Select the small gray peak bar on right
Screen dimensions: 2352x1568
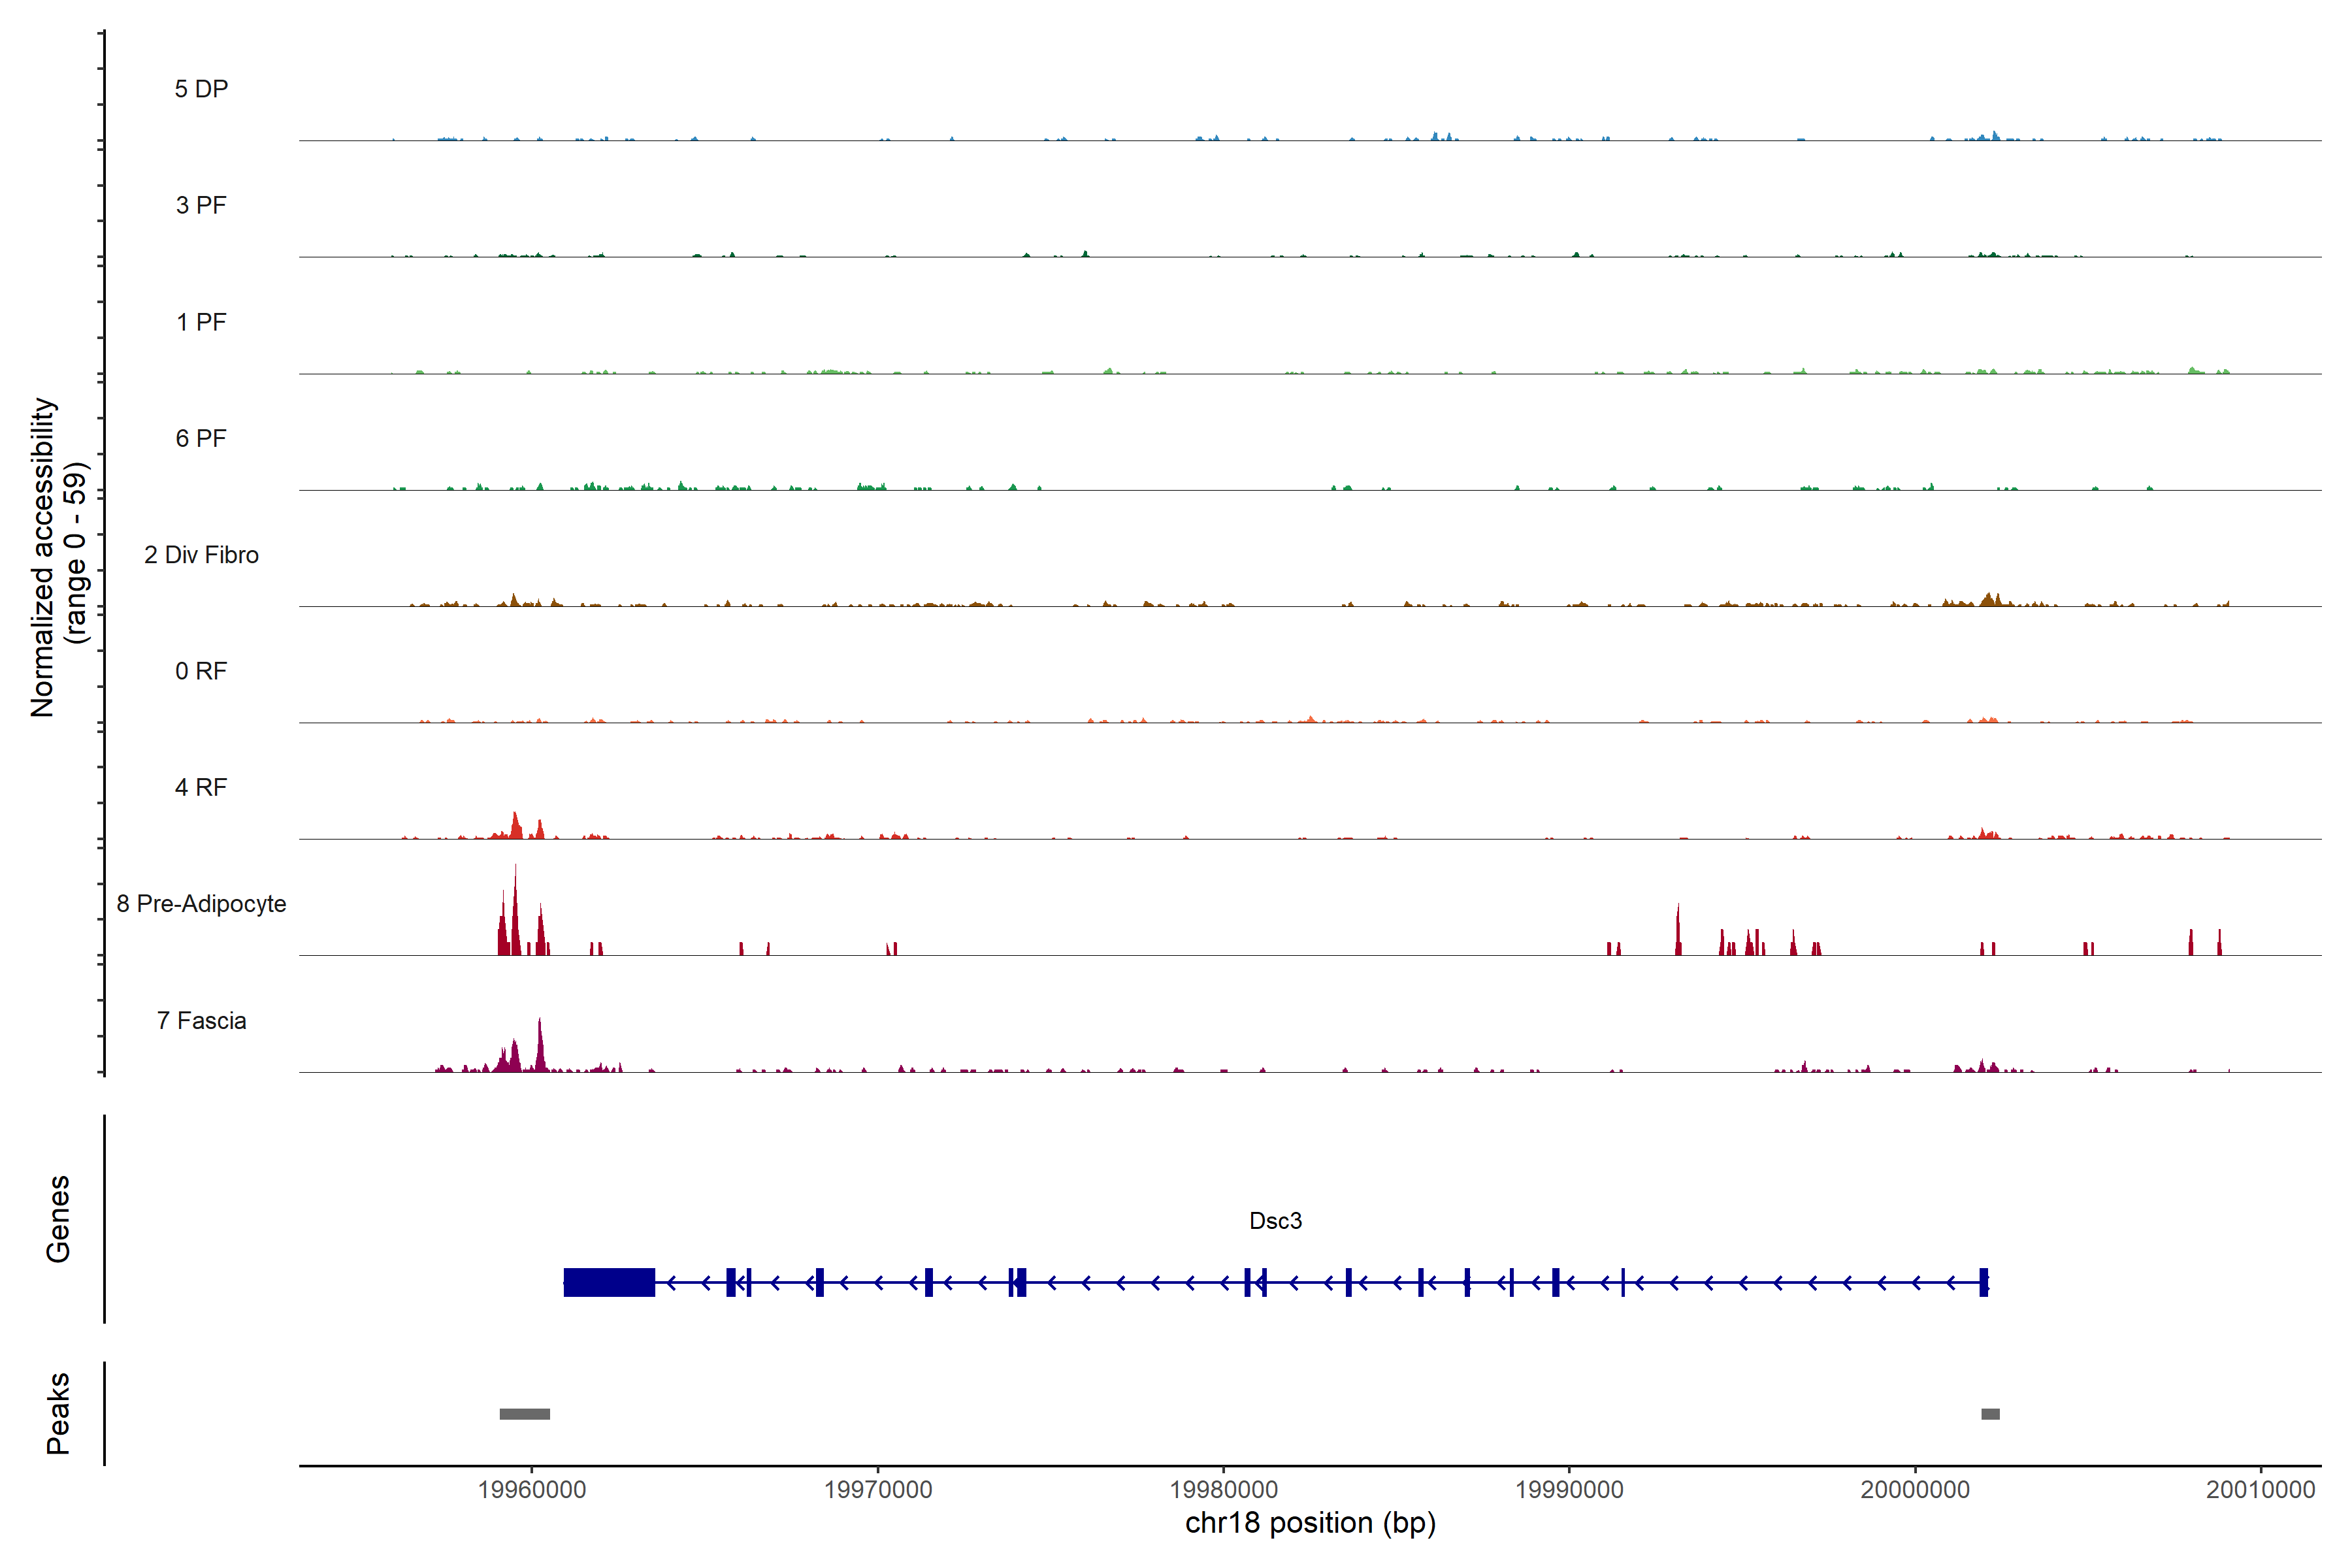point(1990,1414)
